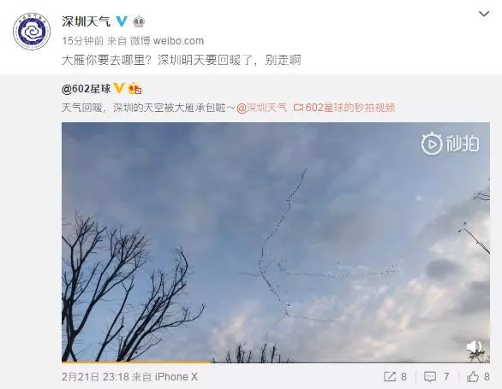Click the @深圳天气 mention in the repost
Image resolution: width=502 pixels, height=389 pixels.
click(x=262, y=108)
